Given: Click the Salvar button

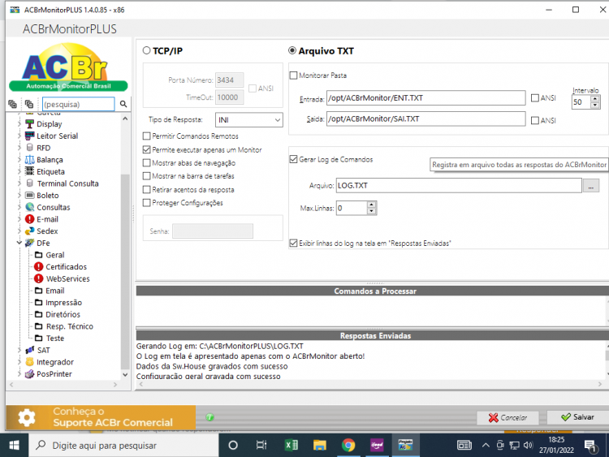Looking at the screenshot, I should pos(577,417).
